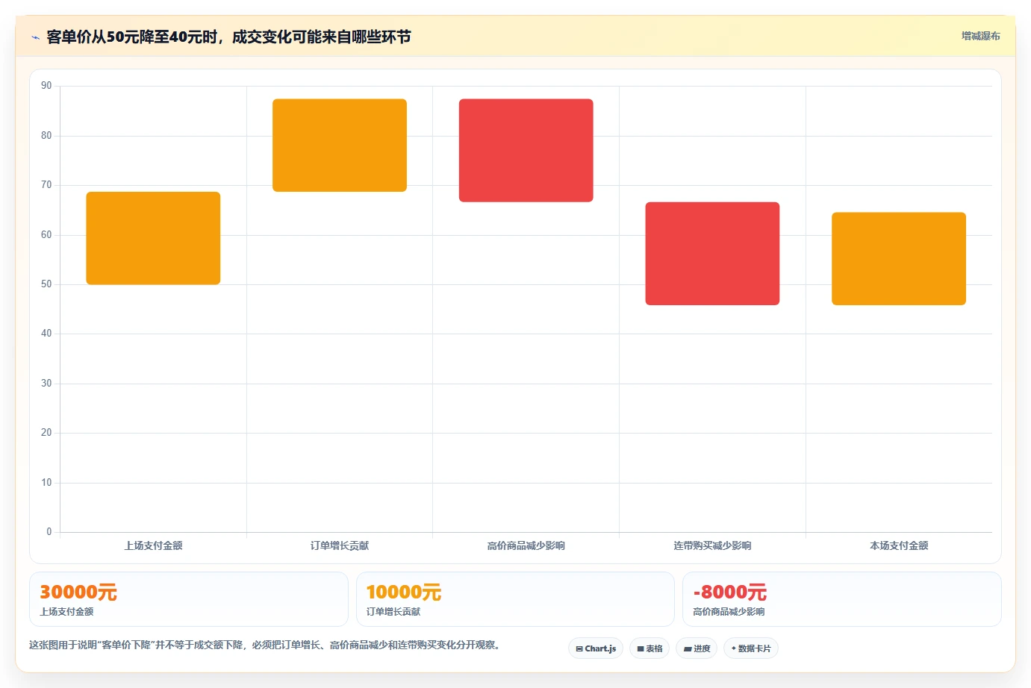
Task: Click the 本场支付金额 orange bar
Action: pos(899,259)
